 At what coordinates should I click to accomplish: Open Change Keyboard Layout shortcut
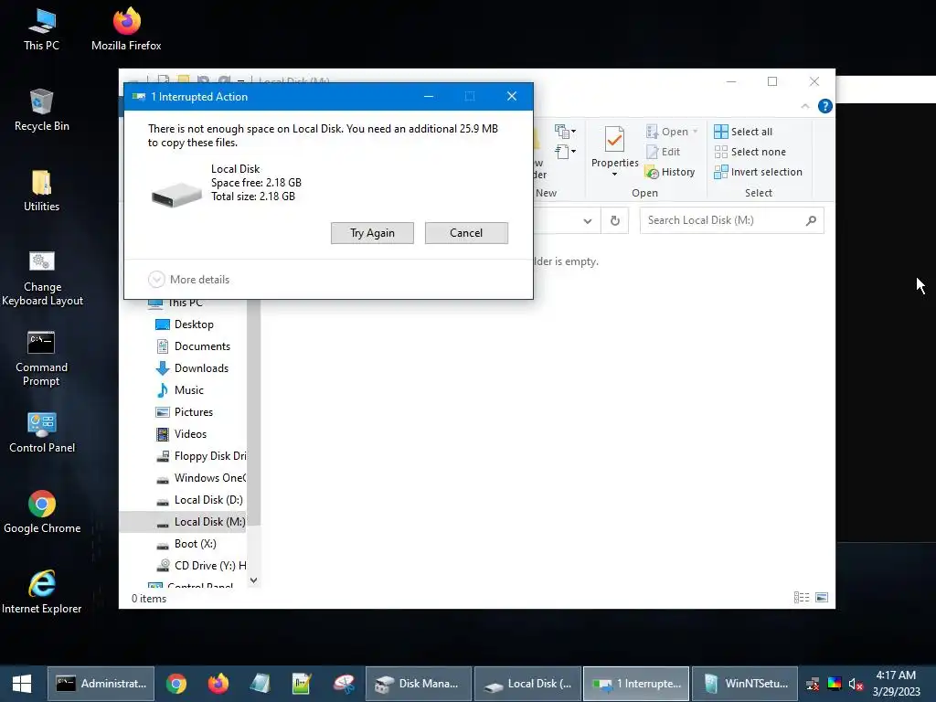(42, 278)
